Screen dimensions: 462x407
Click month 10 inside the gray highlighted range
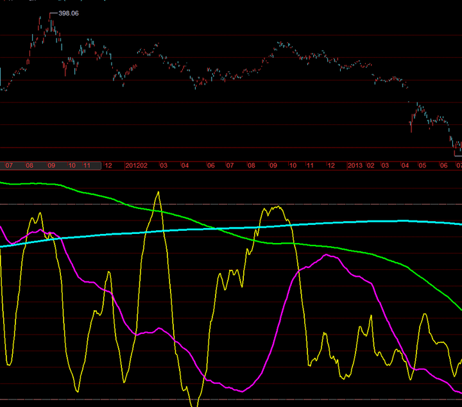[72, 165]
